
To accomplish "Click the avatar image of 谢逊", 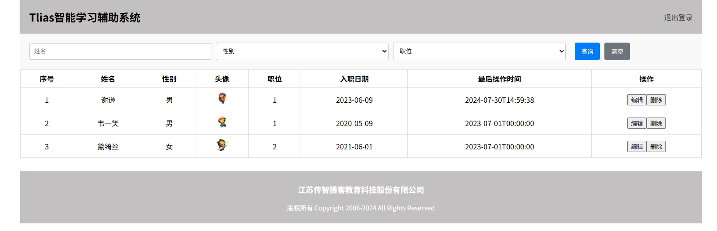I will coord(222,98).
